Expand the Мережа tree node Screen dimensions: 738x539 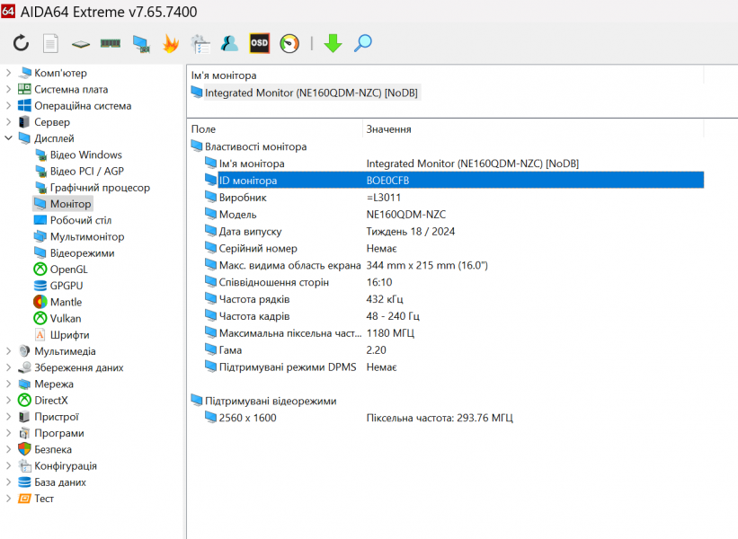click(x=8, y=384)
